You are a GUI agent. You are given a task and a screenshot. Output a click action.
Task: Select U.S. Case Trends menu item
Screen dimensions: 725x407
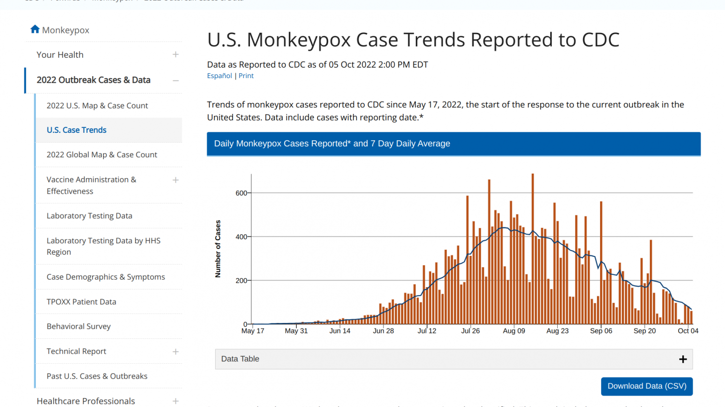pyautogui.click(x=77, y=130)
